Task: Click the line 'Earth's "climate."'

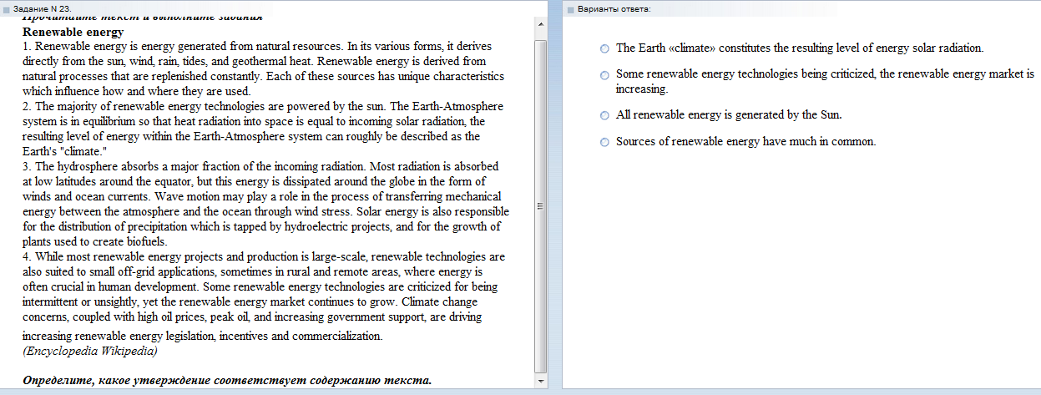Action: click(65, 152)
